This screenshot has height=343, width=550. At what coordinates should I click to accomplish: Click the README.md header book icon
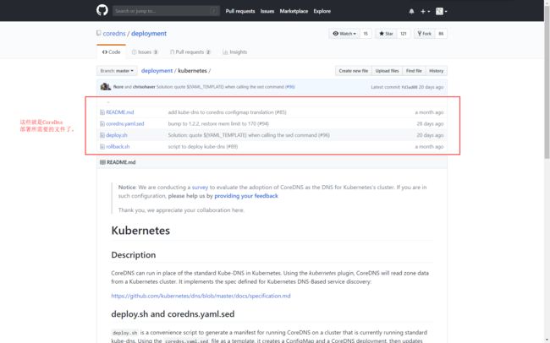click(x=102, y=162)
